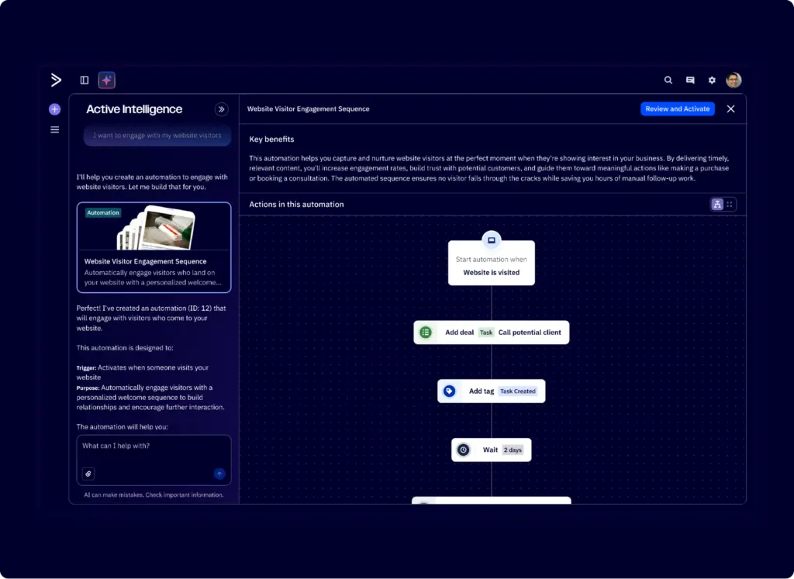Select the Website Visitor Engagement Sequence header tab
Screen dimensions: 794x579
coord(308,109)
